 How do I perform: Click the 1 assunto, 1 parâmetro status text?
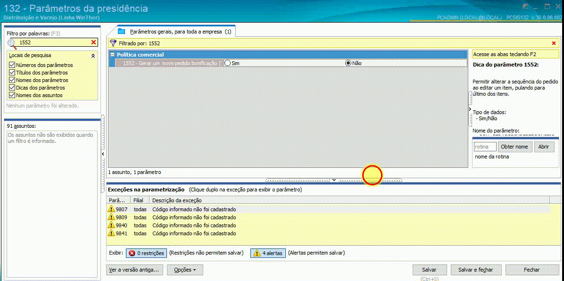click(134, 172)
